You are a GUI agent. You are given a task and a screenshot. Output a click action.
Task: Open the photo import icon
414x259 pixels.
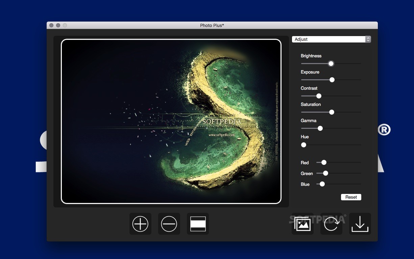pos(302,224)
